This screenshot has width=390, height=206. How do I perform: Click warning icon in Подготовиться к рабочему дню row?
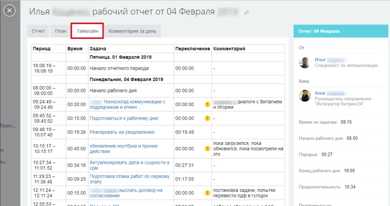[x=207, y=118]
